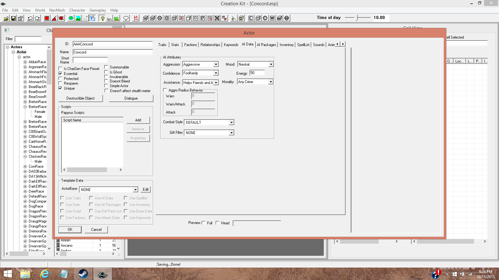
Task: Open the ActorBase template dropdown
Action: 135,190
